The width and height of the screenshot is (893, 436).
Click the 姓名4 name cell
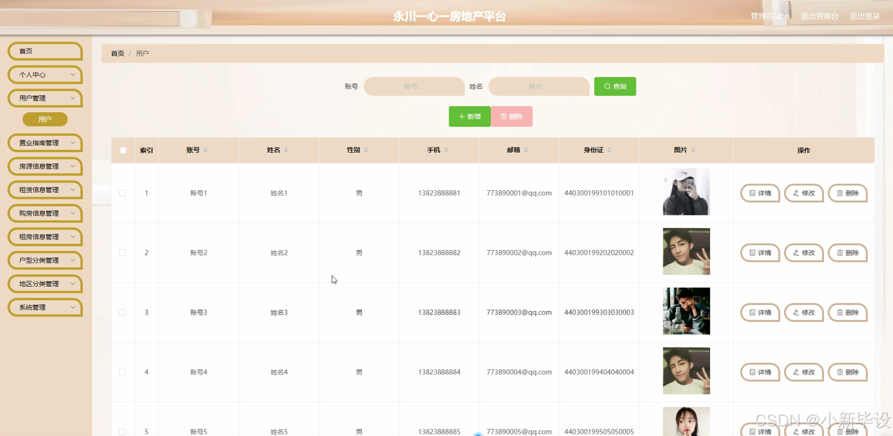279,372
